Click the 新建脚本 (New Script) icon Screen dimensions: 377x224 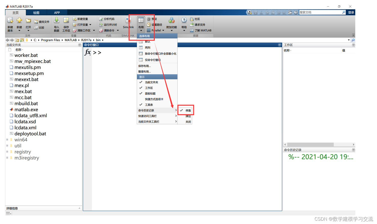click(10, 21)
